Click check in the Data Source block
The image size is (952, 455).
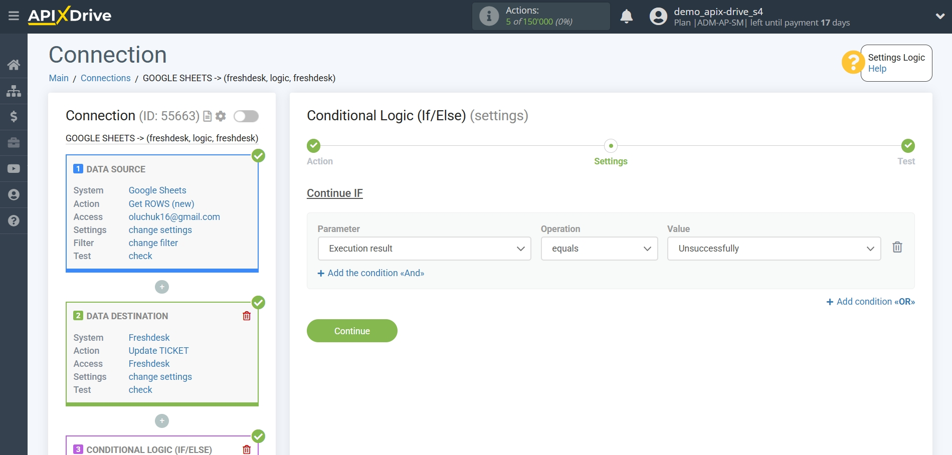140,256
